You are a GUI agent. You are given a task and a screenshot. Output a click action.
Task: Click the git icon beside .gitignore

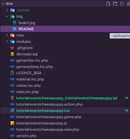tap(12, 48)
